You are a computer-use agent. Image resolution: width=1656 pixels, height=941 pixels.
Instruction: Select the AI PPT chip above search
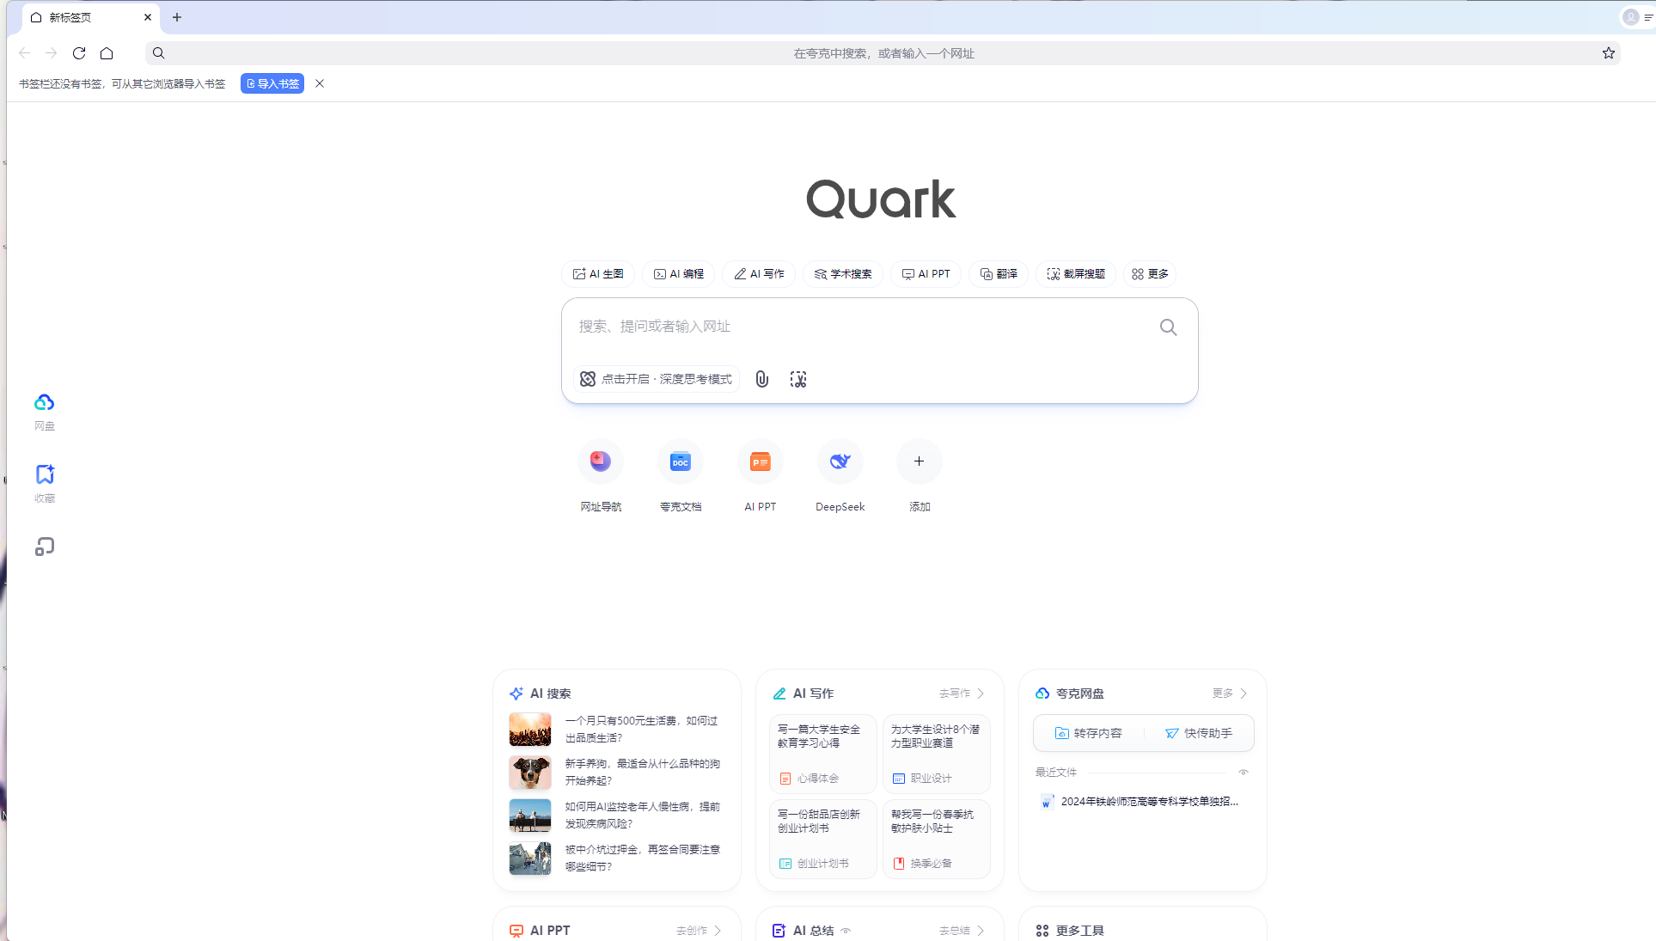(926, 274)
